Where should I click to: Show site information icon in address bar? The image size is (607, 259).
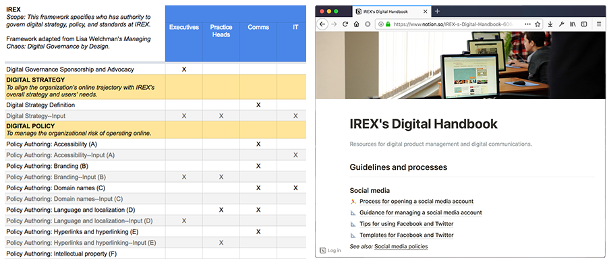(380, 24)
